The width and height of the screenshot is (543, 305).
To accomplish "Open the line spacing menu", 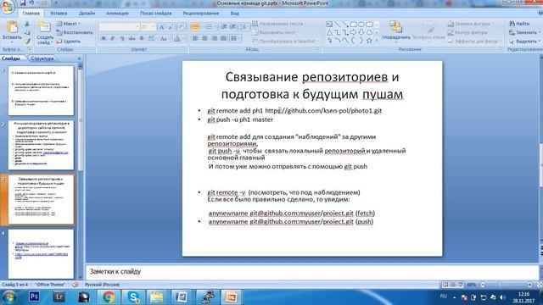I will pyautogui.click(x=244, y=27).
